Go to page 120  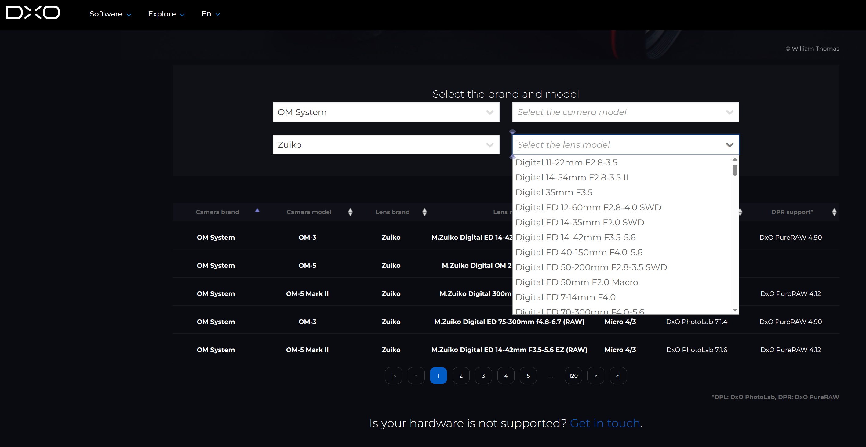(573, 376)
